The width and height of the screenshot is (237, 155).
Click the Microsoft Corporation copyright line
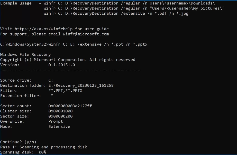click(68, 60)
